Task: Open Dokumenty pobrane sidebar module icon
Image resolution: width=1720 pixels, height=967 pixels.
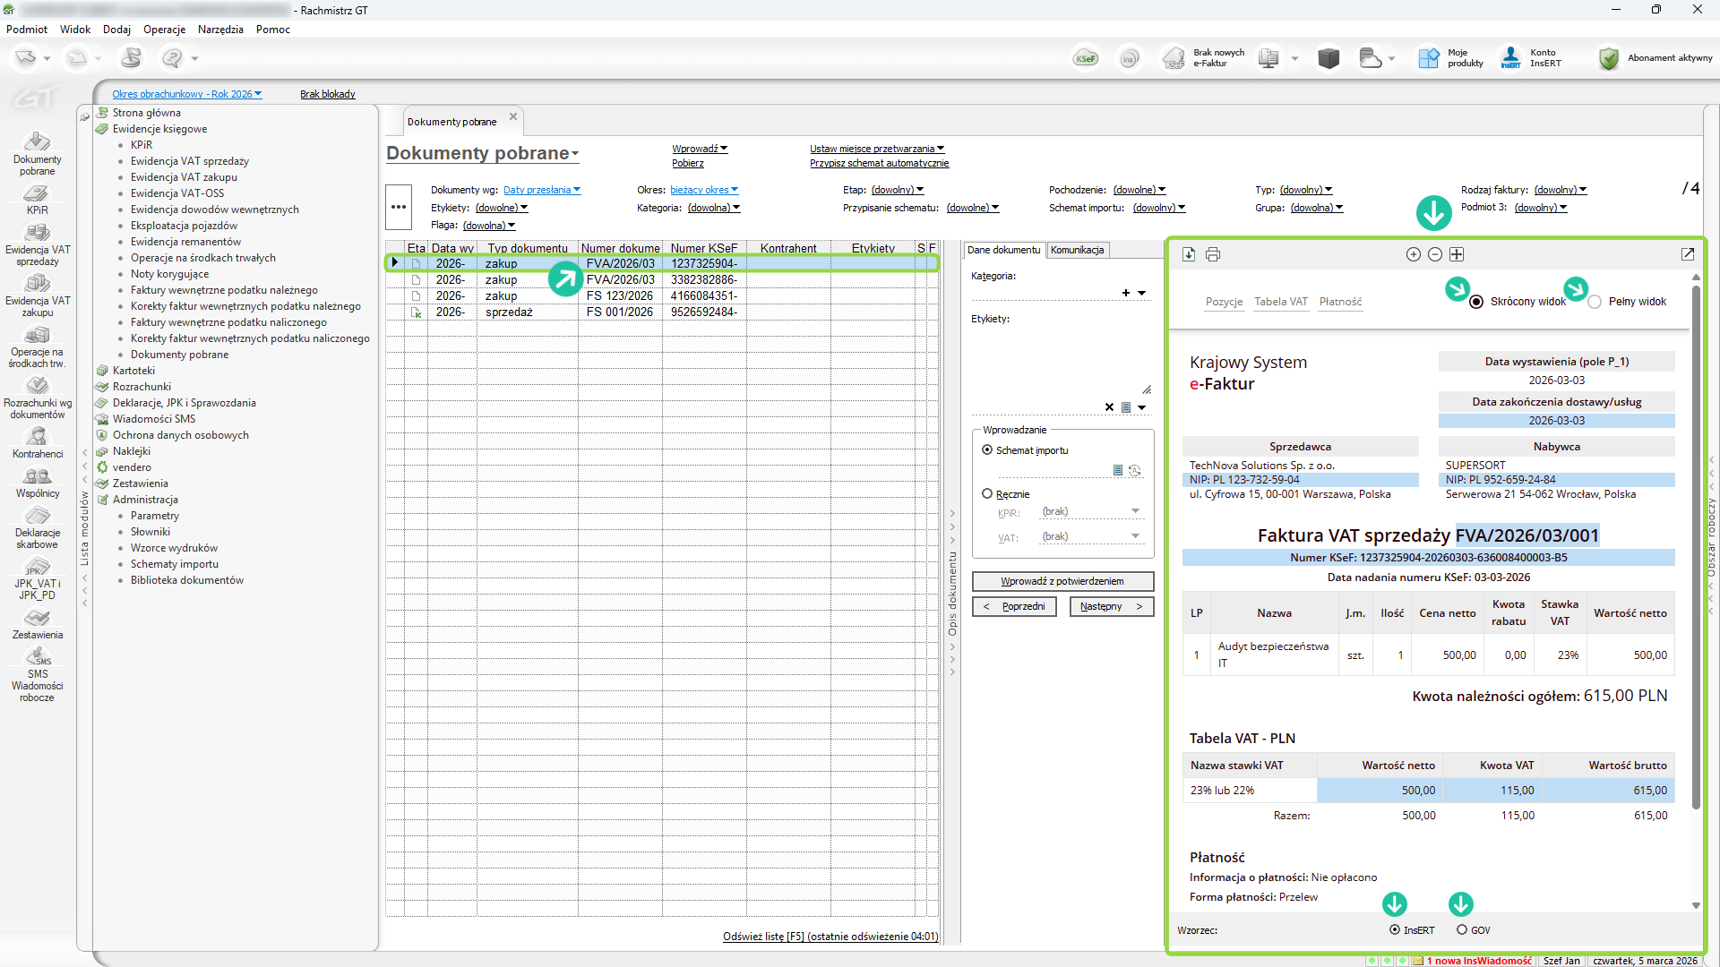Action: point(37,153)
